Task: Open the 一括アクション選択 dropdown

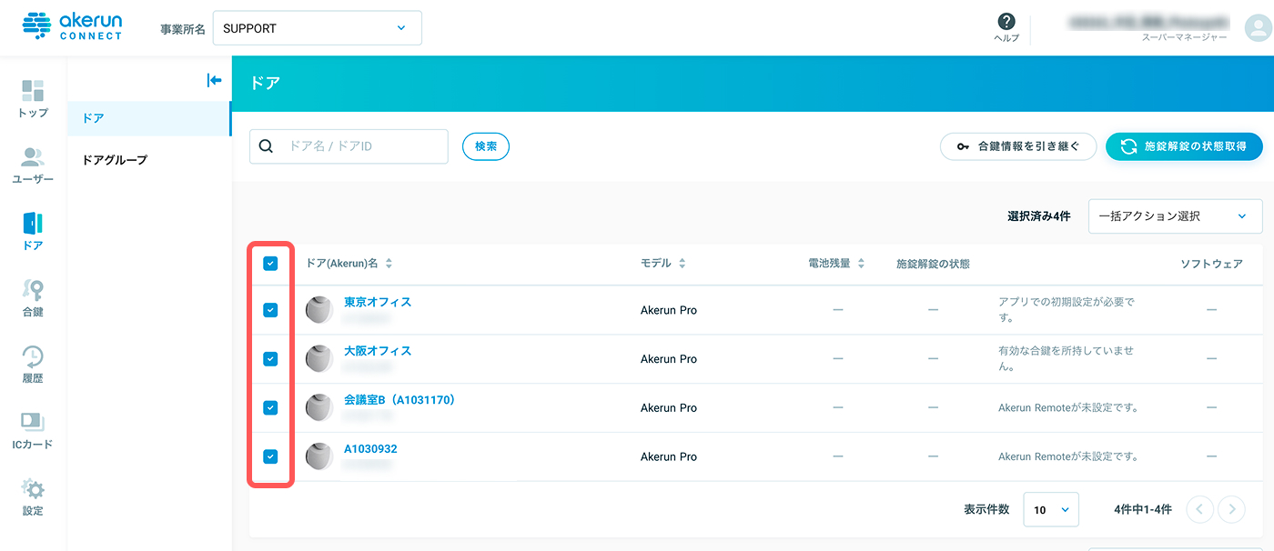Action: coord(1175,216)
